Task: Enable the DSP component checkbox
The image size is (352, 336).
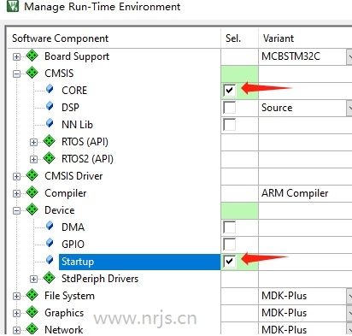Action: click(230, 108)
